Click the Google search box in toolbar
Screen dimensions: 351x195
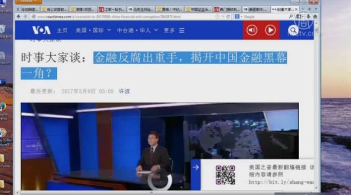coord(256,17)
